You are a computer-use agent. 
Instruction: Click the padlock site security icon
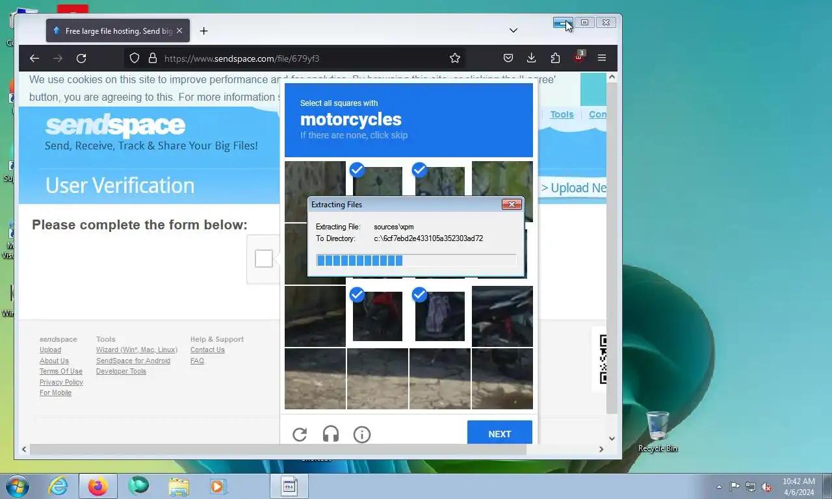click(153, 58)
